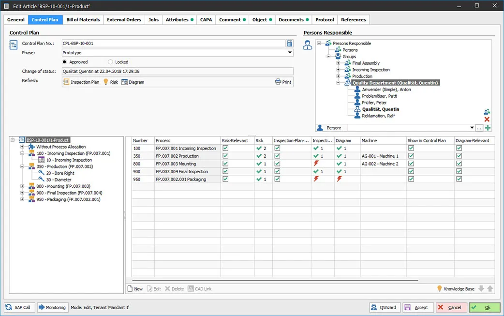Expand the 900 - Final Inspection tree node
The height and width of the screenshot is (316, 504).
22,193
